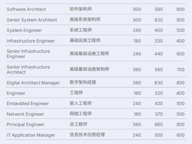Select the Chinese title 高级系统架构师
192x144 pixels.
point(85,19)
